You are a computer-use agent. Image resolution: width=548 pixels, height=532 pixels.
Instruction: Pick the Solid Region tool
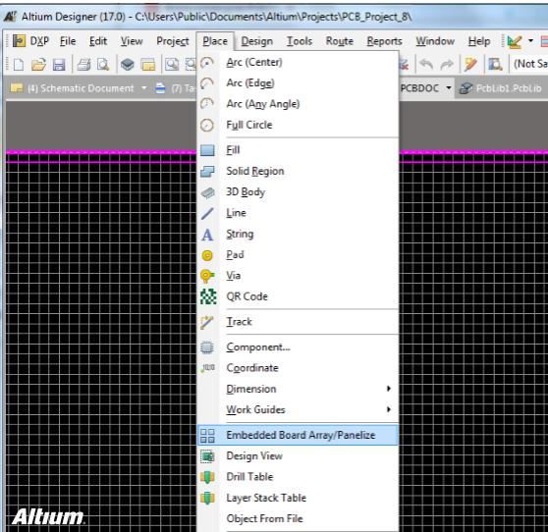(298, 171)
